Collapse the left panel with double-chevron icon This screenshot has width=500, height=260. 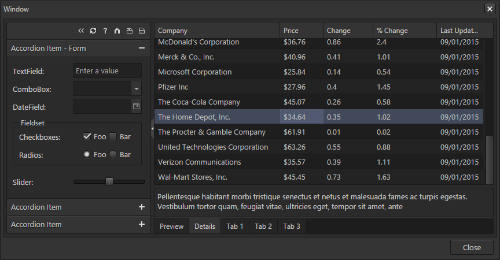pyautogui.click(x=81, y=31)
